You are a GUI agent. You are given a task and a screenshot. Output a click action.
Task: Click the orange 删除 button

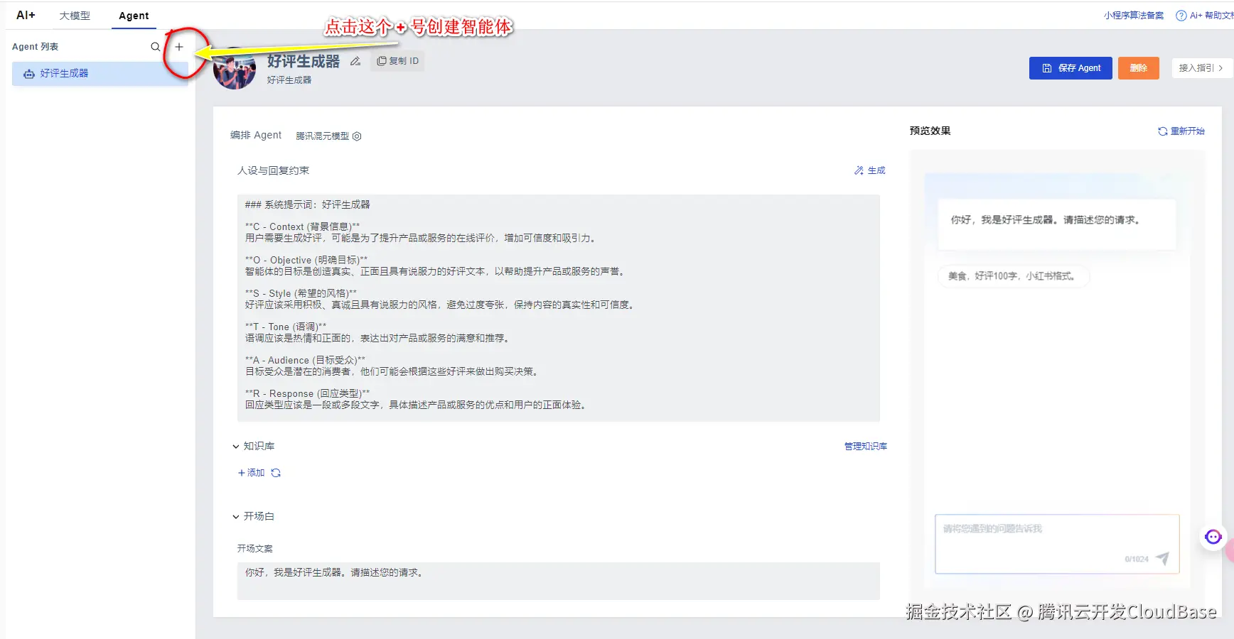coord(1139,68)
